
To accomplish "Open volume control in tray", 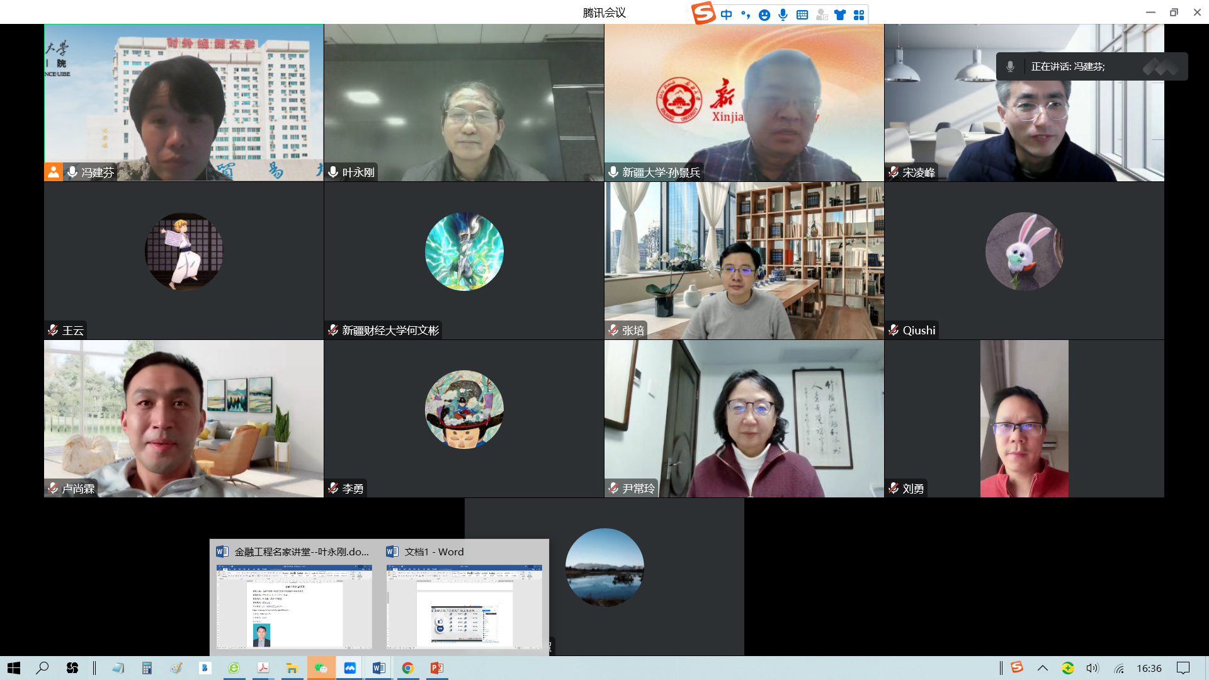I will coord(1092,668).
